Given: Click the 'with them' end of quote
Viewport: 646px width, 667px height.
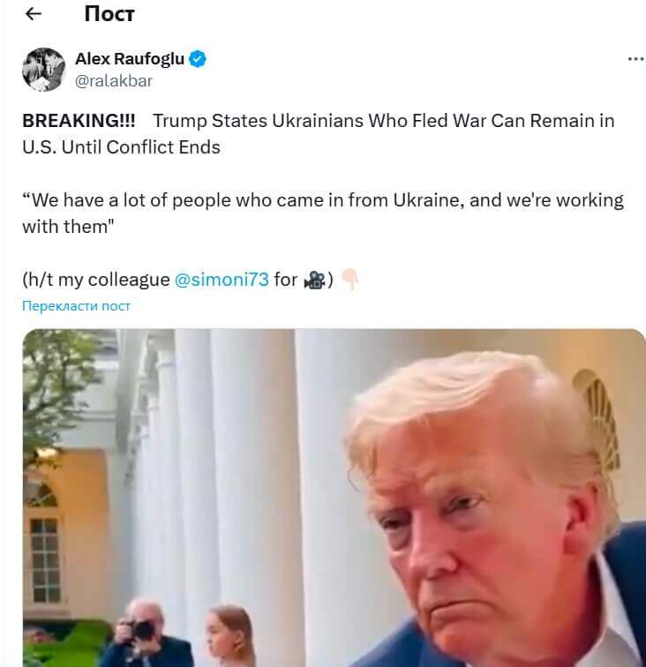Looking at the screenshot, I should 68,227.
